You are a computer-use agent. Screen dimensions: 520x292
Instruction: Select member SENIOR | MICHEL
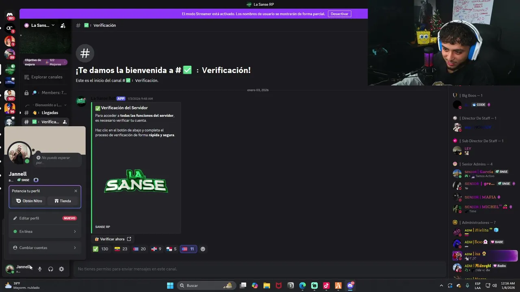(484, 209)
